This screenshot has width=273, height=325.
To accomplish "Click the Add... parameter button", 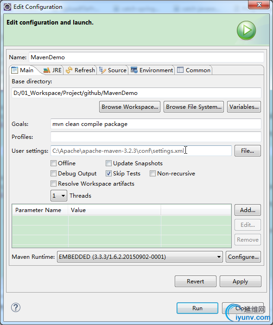I will click(248, 210).
